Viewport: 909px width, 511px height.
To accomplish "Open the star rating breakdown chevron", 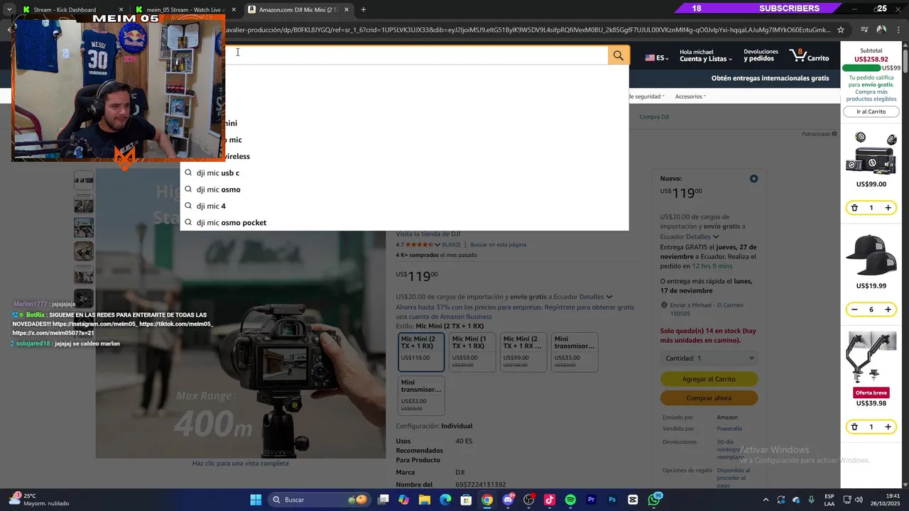I will coord(437,245).
